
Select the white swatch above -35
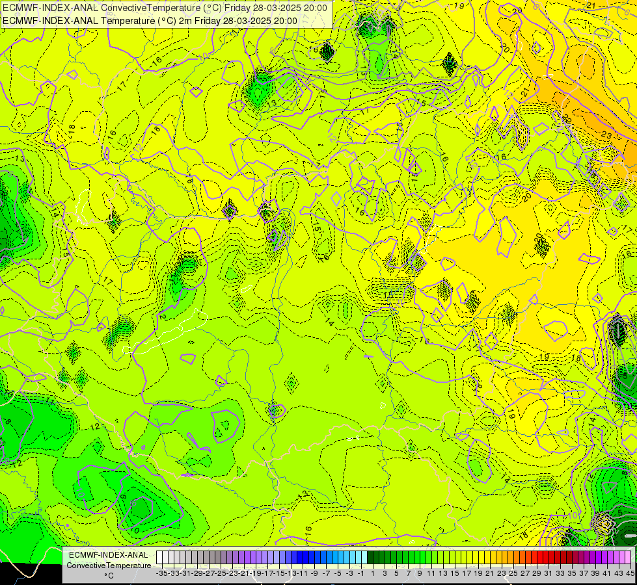pos(159,558)
